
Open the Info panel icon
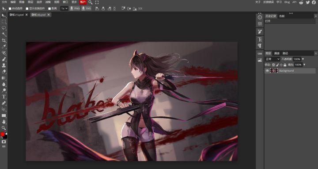(x=260, y=17)
